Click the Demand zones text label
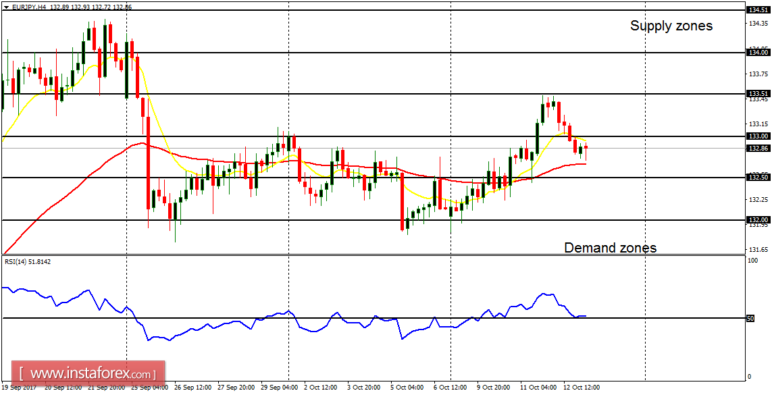The height and width of the screenshot is (395, 772). pyautogui.click(x=610, y=248)
